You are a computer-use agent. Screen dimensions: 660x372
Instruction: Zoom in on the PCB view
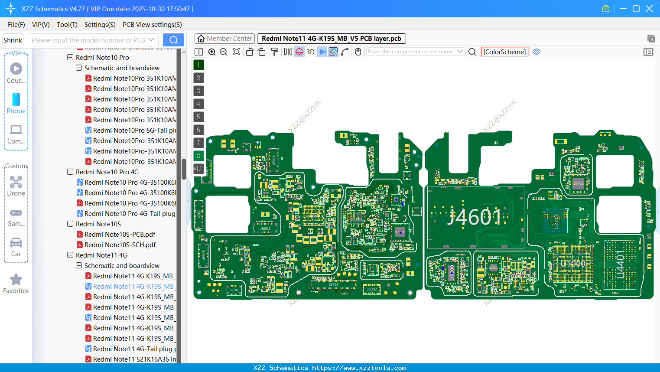(212, 52)
